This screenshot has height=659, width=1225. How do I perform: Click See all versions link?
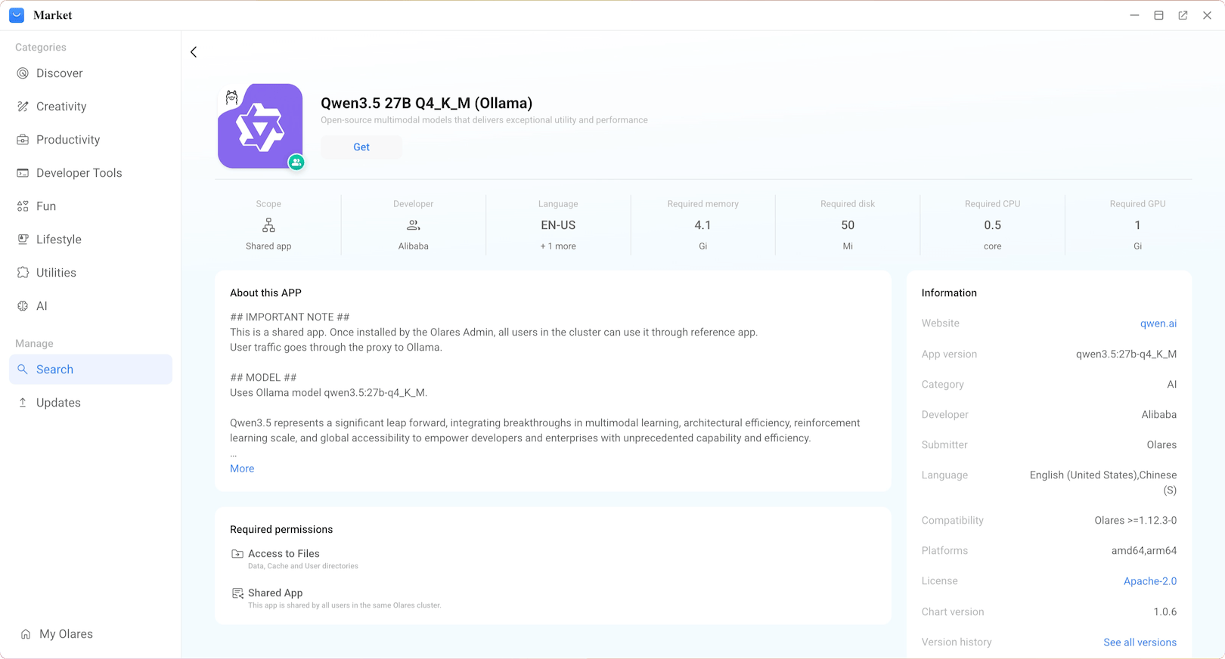point(1140,642)
